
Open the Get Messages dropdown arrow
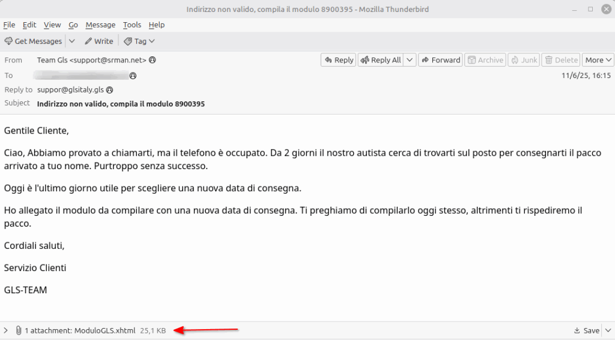[x=71, y=41]
